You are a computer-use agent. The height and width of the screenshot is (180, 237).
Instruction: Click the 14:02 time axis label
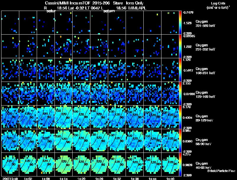(x=28, y=179)
